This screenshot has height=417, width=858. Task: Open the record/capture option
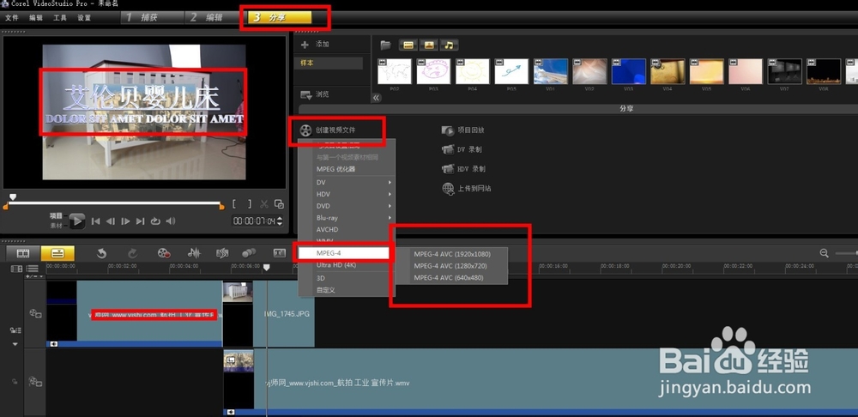click(164, 253)
